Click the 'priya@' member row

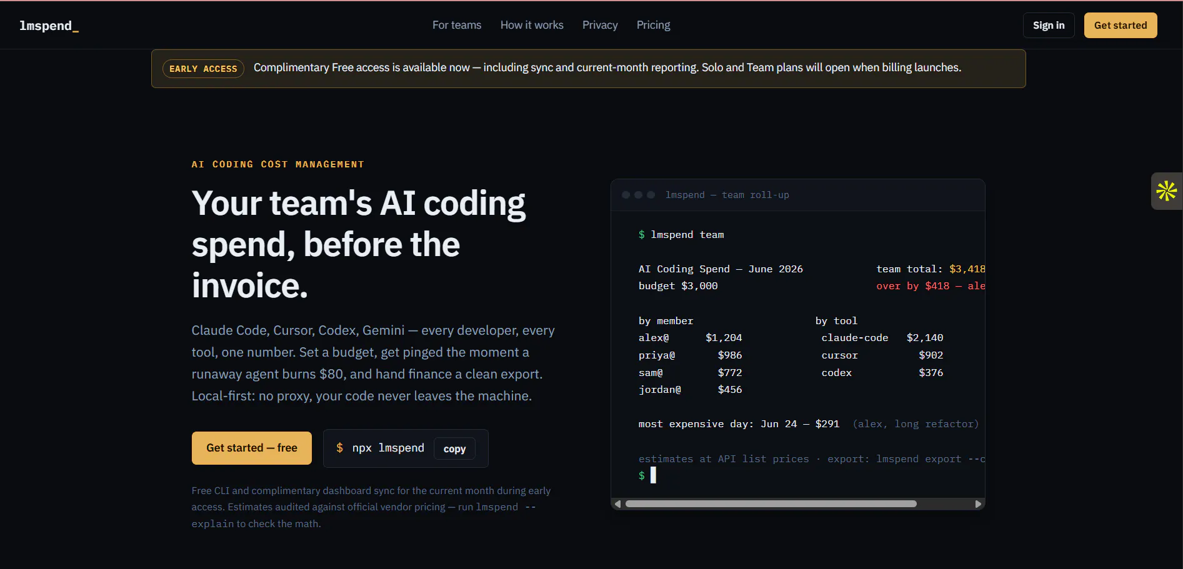691,355
